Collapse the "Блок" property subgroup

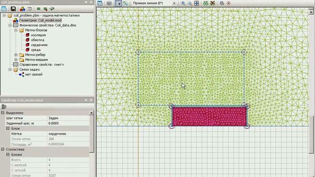[x=8, y=128]
